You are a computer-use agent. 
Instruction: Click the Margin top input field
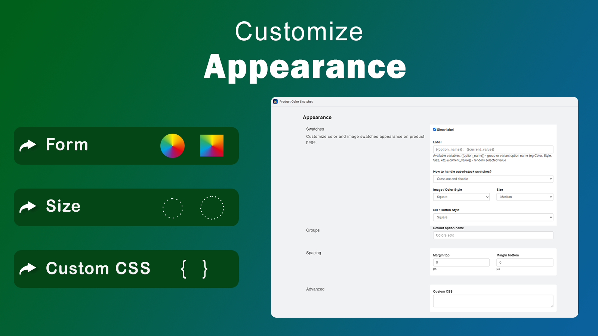tap(461, 262)
